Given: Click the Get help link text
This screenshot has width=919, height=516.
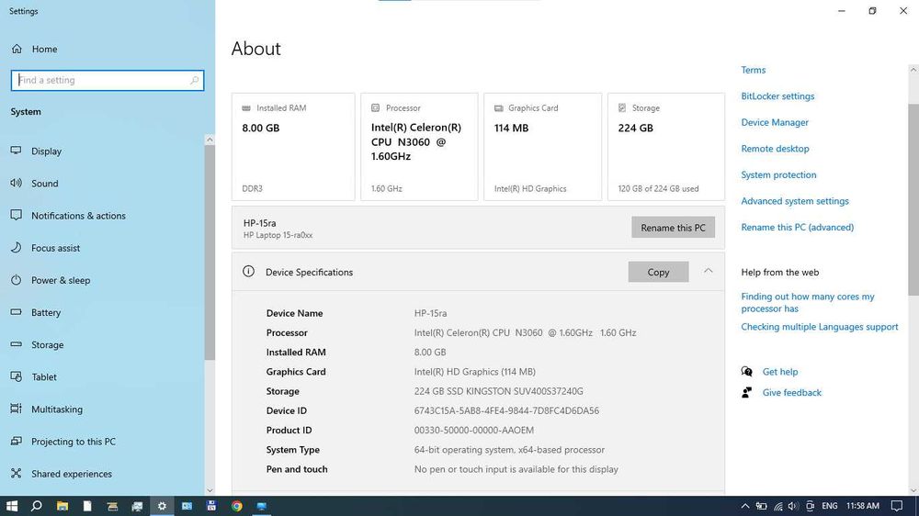Looking at the screenshot, I should [779, 372].
